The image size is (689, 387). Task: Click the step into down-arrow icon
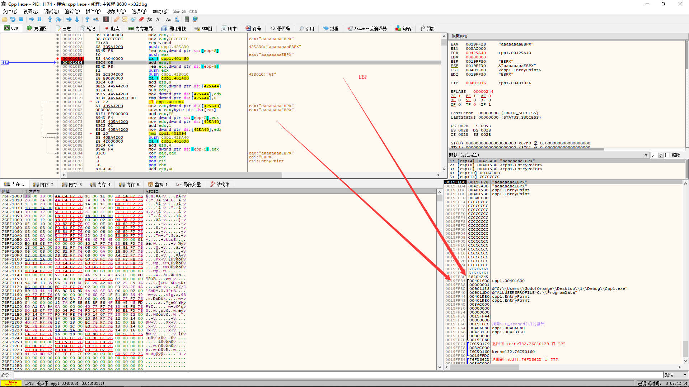(x=50, y=19)
